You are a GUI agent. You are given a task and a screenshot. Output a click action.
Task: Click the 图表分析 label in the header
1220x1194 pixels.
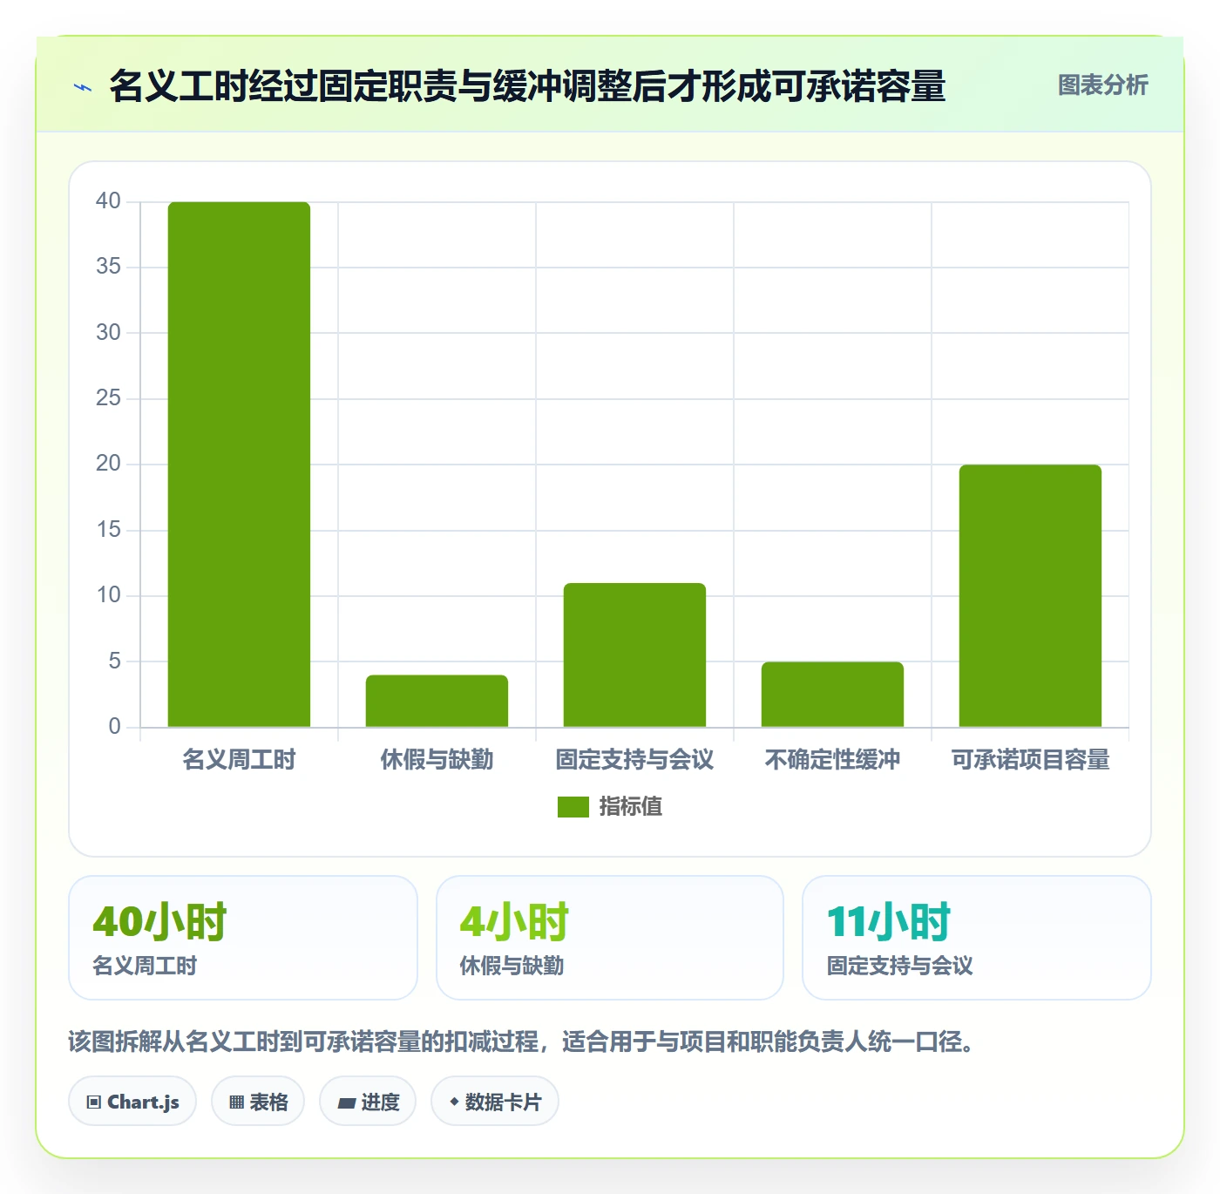tap(1102, 85)
